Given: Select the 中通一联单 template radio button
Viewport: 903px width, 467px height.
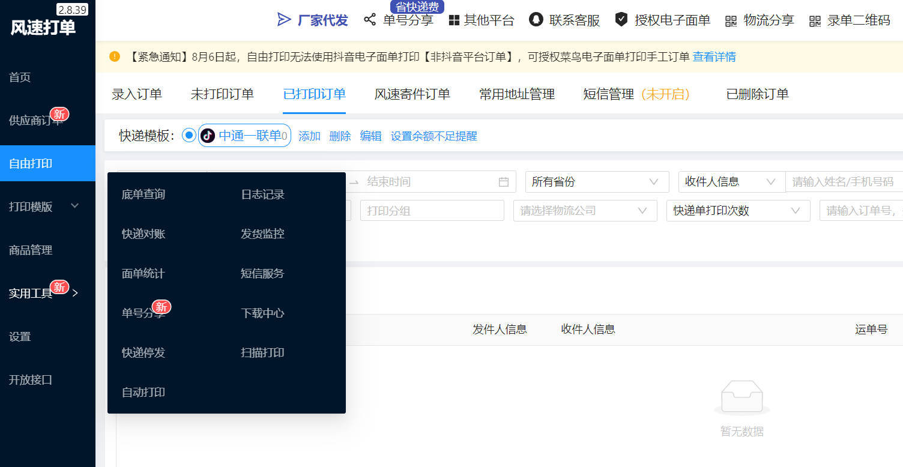Looking at the screenshot, I should 189,135.
